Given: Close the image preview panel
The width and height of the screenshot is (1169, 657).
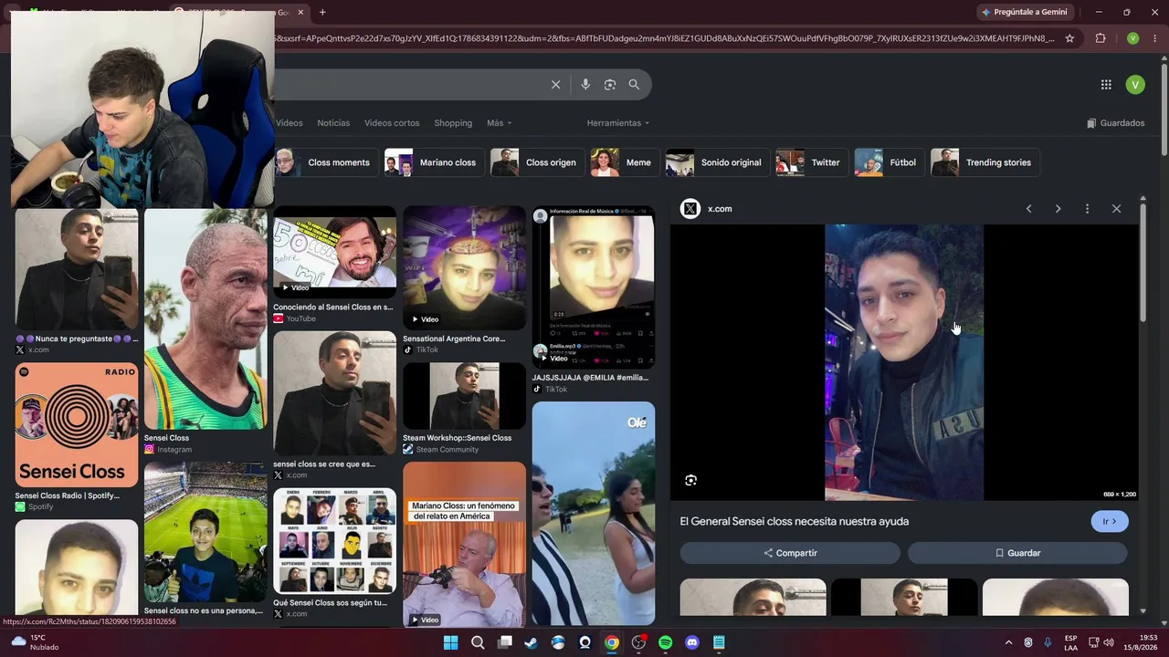Looking at the screenshot, I should tap(1116, 209).
